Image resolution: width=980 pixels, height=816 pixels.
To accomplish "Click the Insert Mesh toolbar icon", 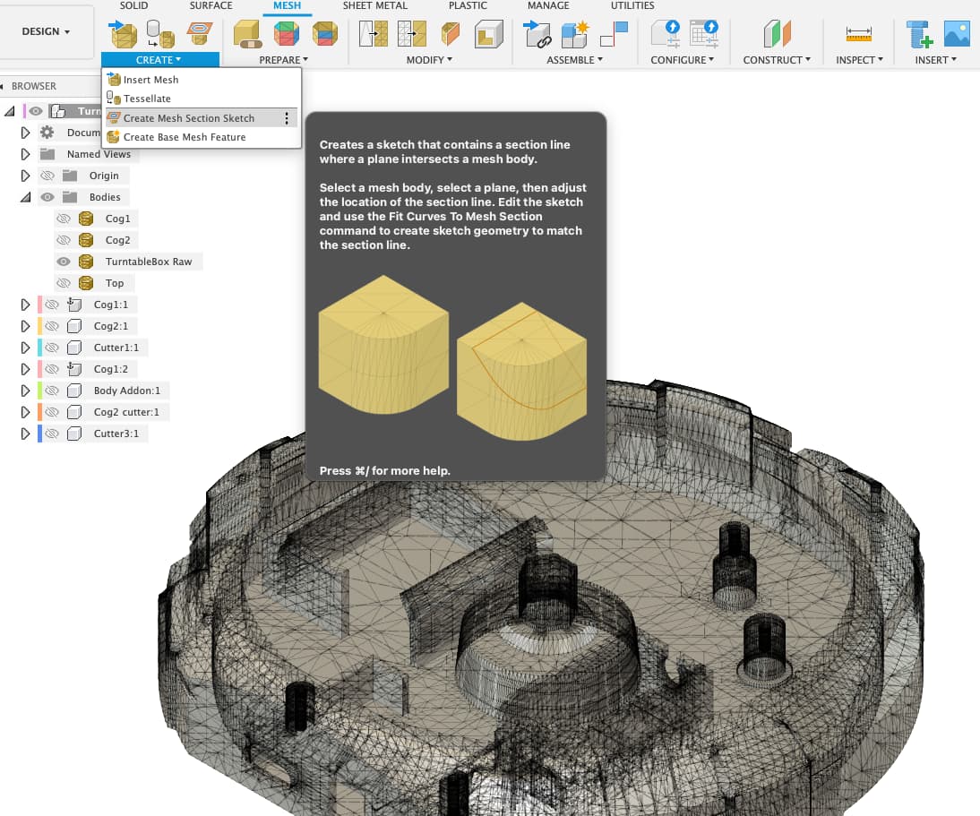I will [123, 34].
